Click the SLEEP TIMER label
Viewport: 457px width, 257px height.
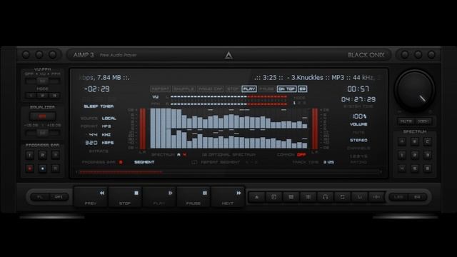click(99, 106)
